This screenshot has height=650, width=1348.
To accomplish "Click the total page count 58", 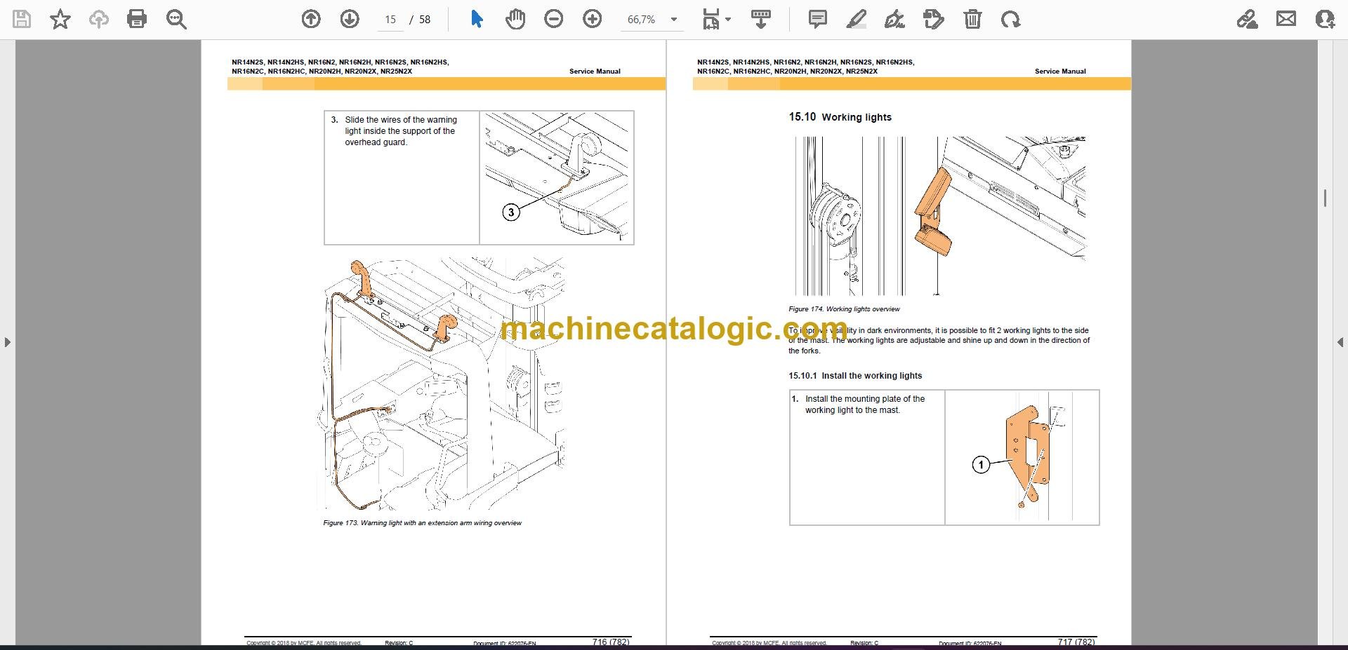I will coord(425,20).
